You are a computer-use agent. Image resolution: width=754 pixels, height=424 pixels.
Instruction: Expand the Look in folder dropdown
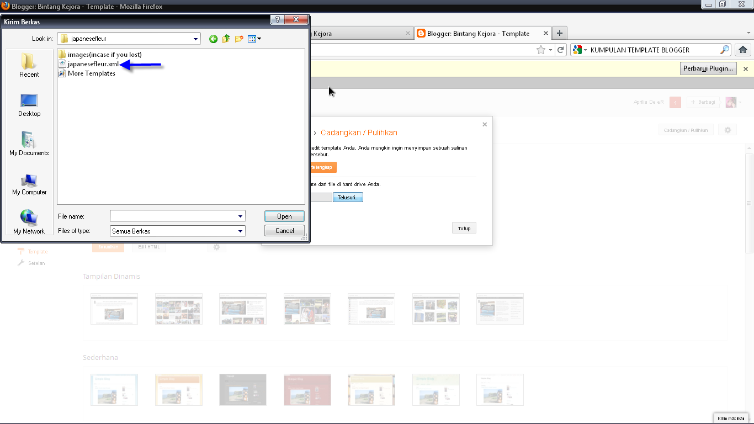196,39
